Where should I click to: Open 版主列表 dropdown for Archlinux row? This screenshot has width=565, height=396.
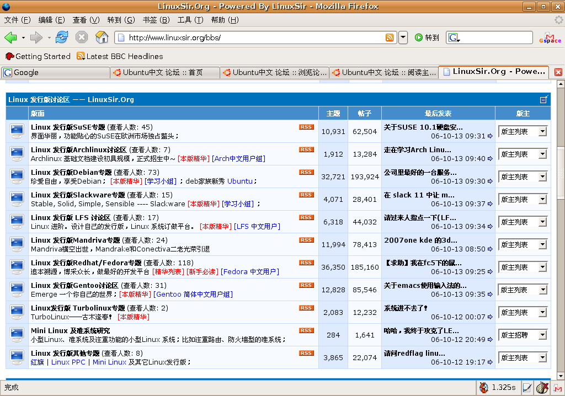523,154
